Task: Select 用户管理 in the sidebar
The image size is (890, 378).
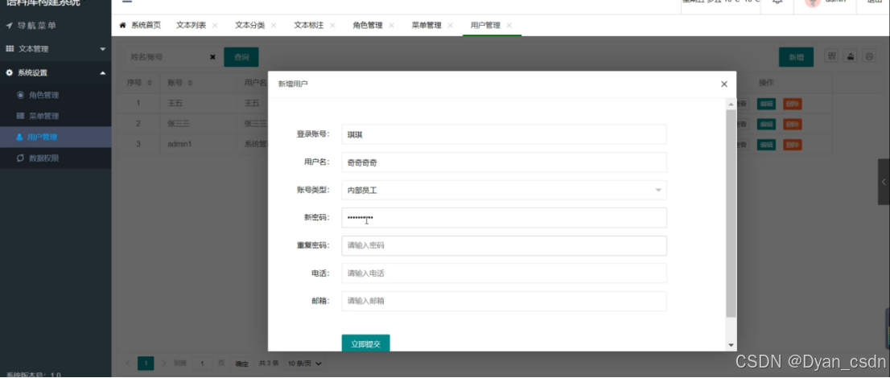Action: tap(56, 138)
